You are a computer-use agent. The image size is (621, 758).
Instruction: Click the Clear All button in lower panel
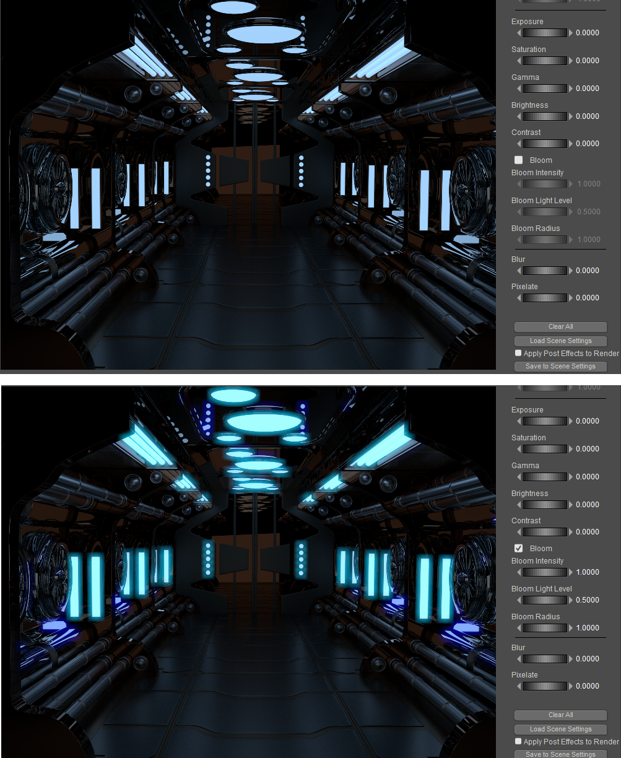tap(560, 715)
